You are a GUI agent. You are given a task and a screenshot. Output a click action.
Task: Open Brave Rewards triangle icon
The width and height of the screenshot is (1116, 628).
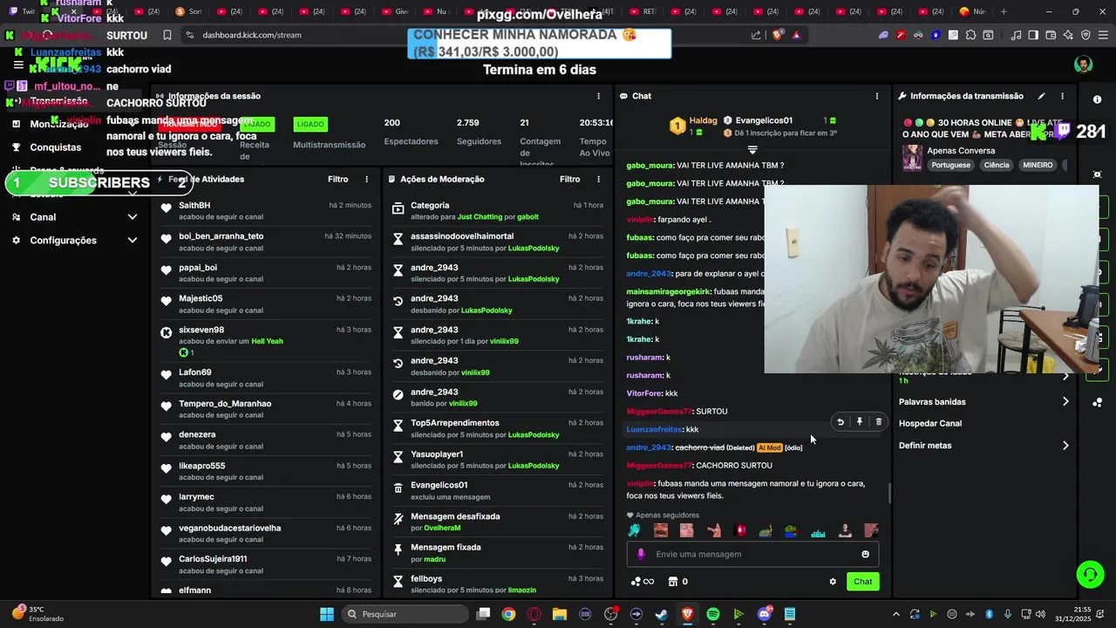[796, 35]
